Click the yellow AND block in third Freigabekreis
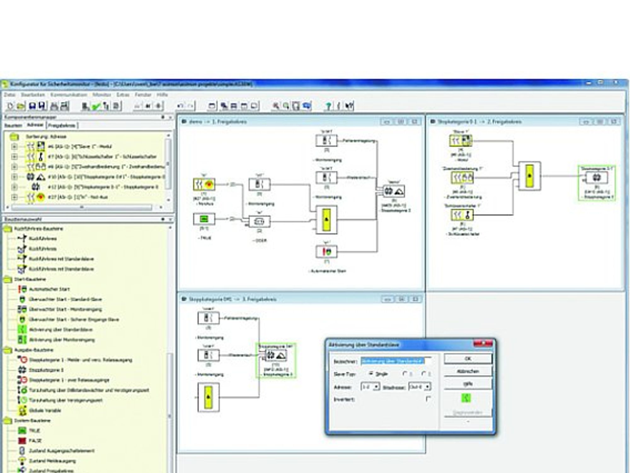This screenshot has height=473, width=630. tap(208, 397)
